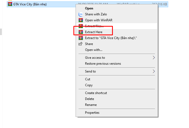Click the archive icon of the GTA Vice City file

tap(10, 4)
